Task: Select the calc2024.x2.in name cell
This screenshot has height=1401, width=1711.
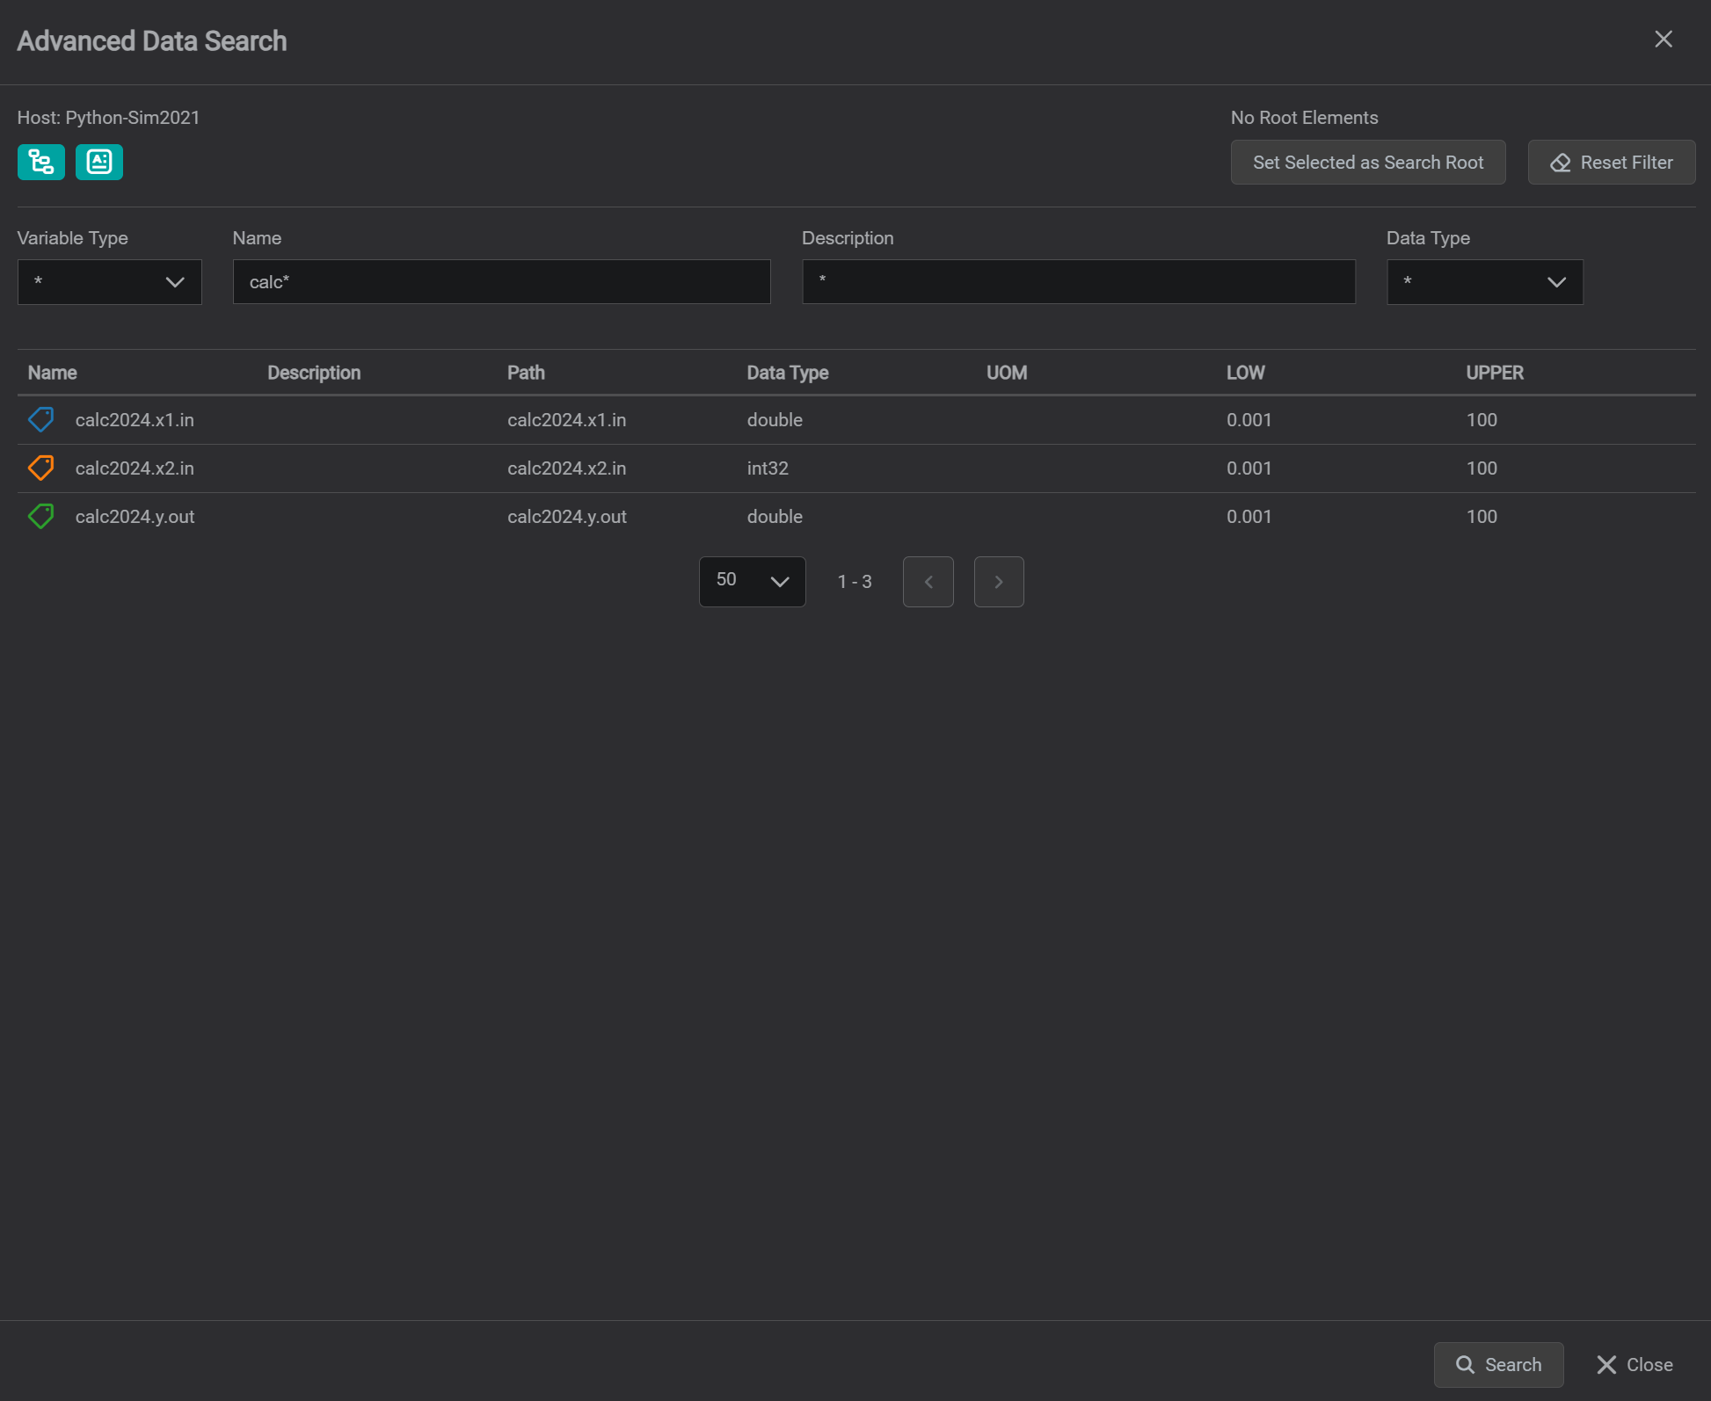Action: tap(135, 468)
